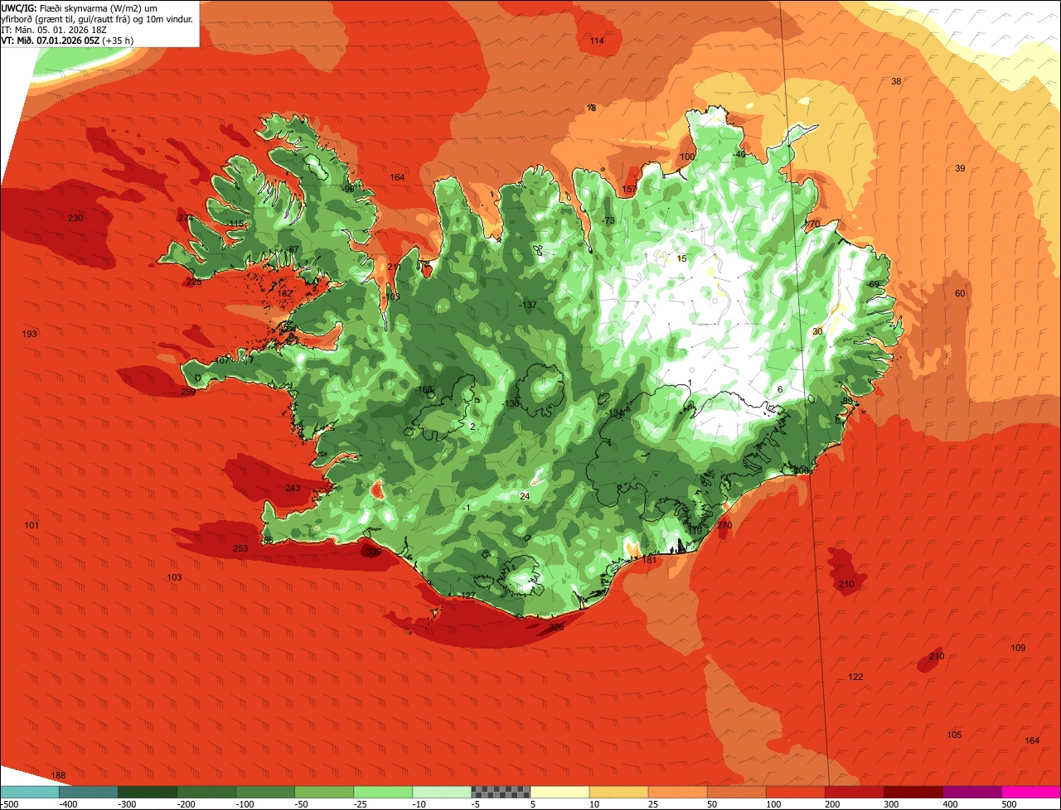This screenshot has width=1061, height=810.
Task: Click legend swatch between -500 and -400
Action: (x=30, y=791)
